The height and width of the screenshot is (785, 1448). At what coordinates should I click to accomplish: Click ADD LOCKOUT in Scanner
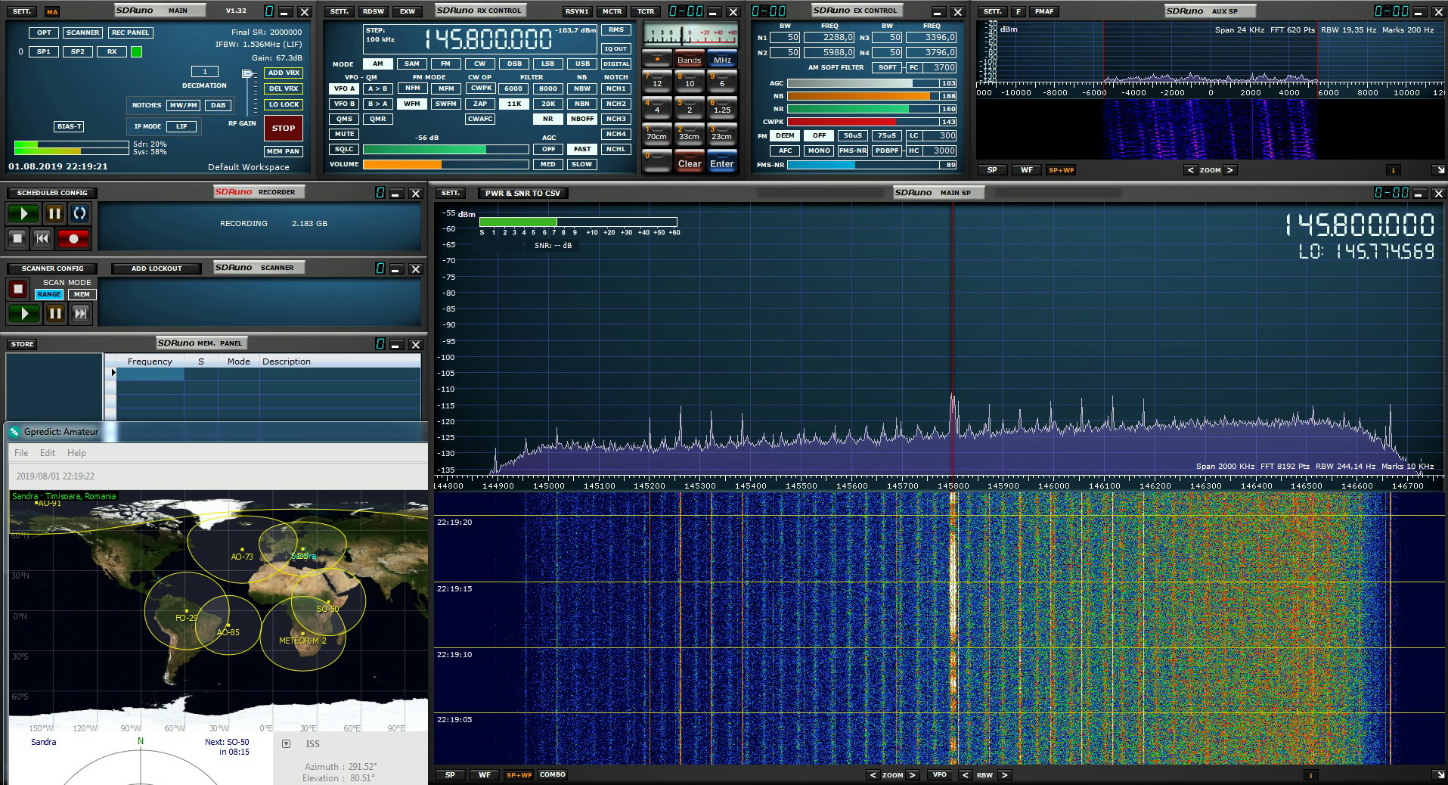tap(157, 268)
